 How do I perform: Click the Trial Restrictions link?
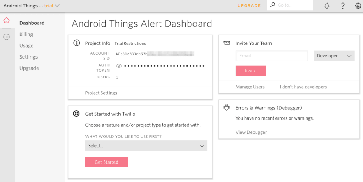click(130, 43)
